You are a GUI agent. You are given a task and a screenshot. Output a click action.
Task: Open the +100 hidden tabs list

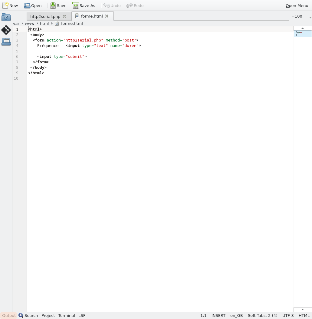click(297, 16)
